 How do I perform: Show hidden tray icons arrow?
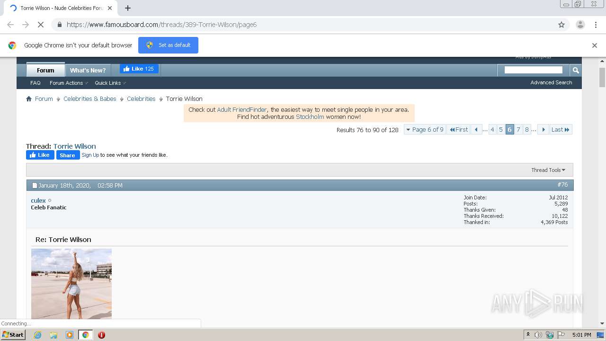pos(528,335)
